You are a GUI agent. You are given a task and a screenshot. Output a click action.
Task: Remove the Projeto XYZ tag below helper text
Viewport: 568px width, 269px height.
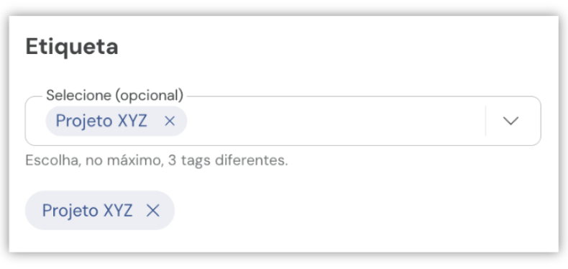point(153,210)
